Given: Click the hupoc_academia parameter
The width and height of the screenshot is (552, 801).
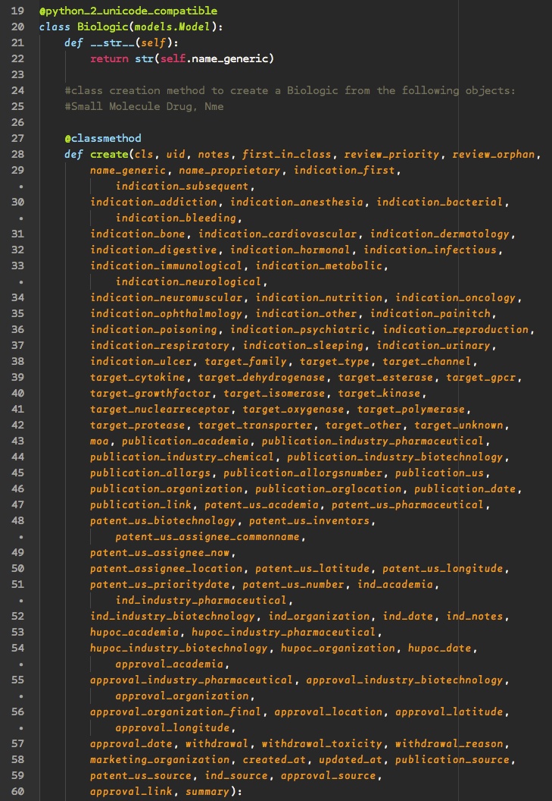Looking at the screenshot, I should 134,632.
